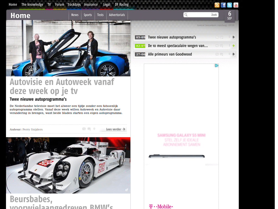The height and width of the screenshot is (209, 278).
Task: Click the Home page title heading
Action: [x=20, y=16]
